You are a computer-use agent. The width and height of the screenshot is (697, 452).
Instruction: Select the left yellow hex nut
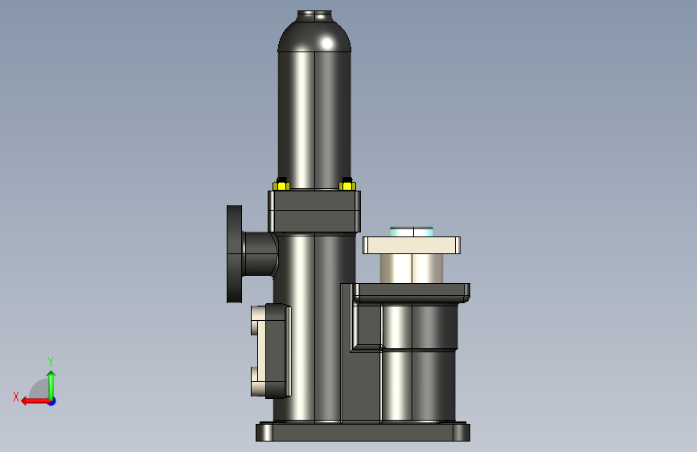281,184
